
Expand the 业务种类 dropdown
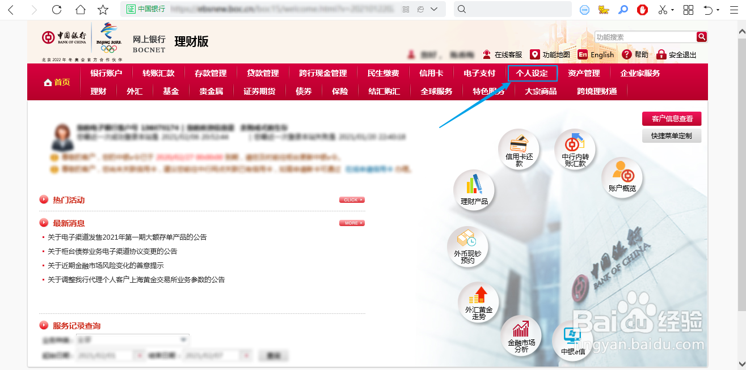tap(183, 339)
